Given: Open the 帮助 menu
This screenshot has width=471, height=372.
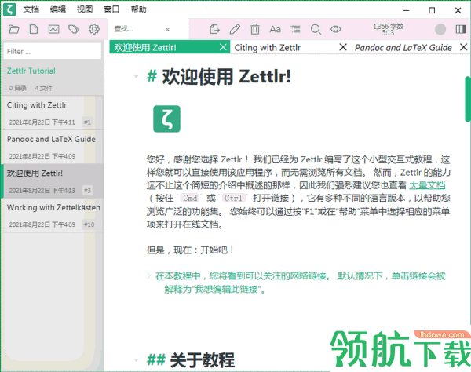Looking at the screenshot, I should point(138,9).
